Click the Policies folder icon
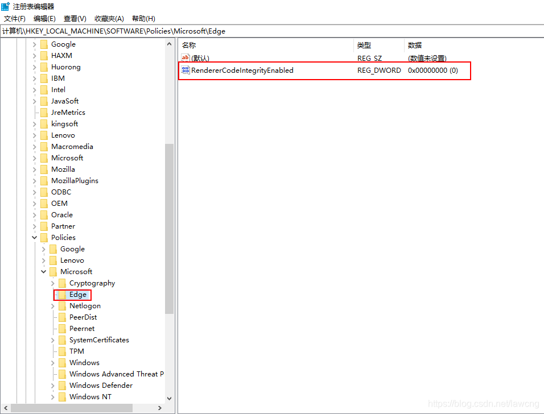The width and height of the screenshot is (544, 414). [x=44, y=238]
